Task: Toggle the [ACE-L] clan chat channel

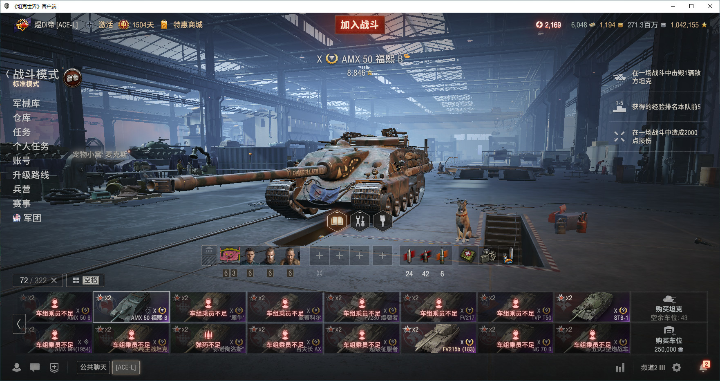Action: (x=126, y=368)
